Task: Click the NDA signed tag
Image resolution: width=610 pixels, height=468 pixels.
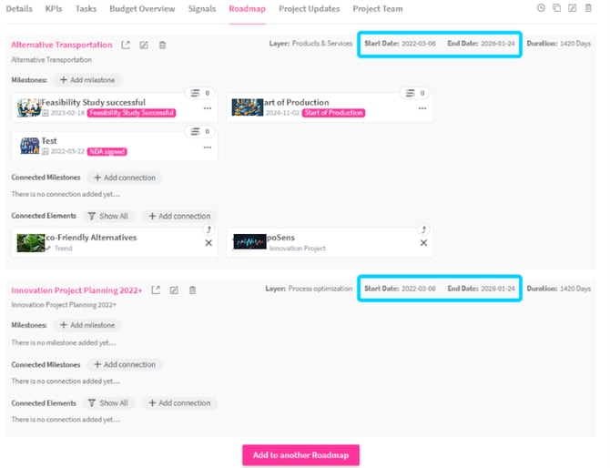Action: 107,152
